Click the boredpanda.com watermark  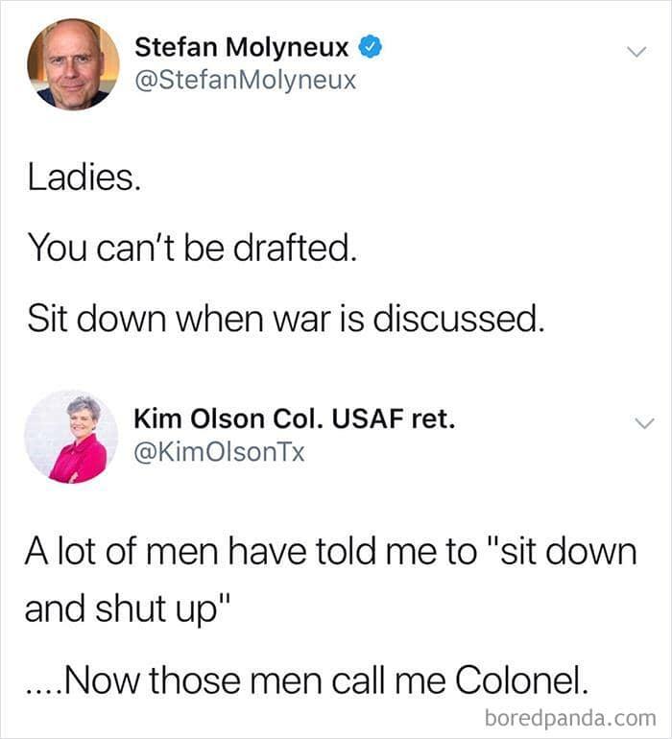pyautogui.click(x=570, y=718)
